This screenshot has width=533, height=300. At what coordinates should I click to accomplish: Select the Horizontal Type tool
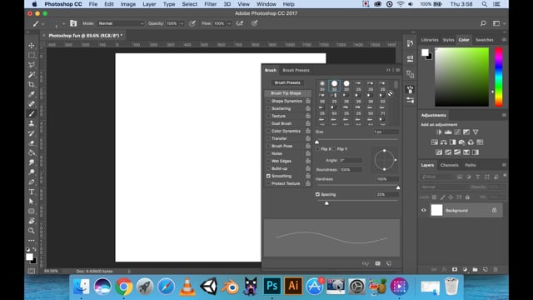[x=32, y=192]
